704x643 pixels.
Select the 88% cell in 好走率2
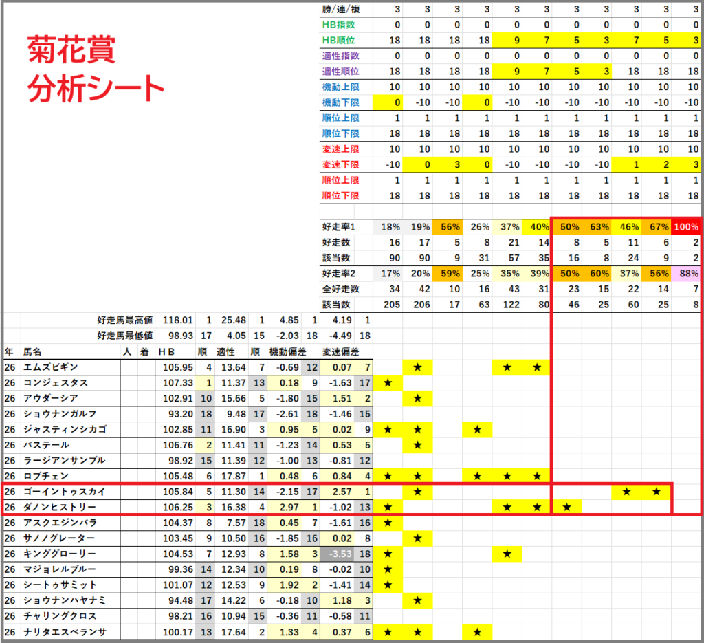coord(686,274)
